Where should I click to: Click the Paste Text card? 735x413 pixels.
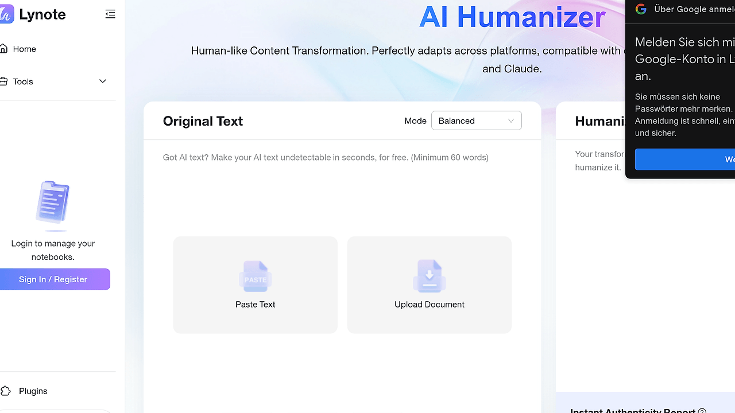pos(256,285)
